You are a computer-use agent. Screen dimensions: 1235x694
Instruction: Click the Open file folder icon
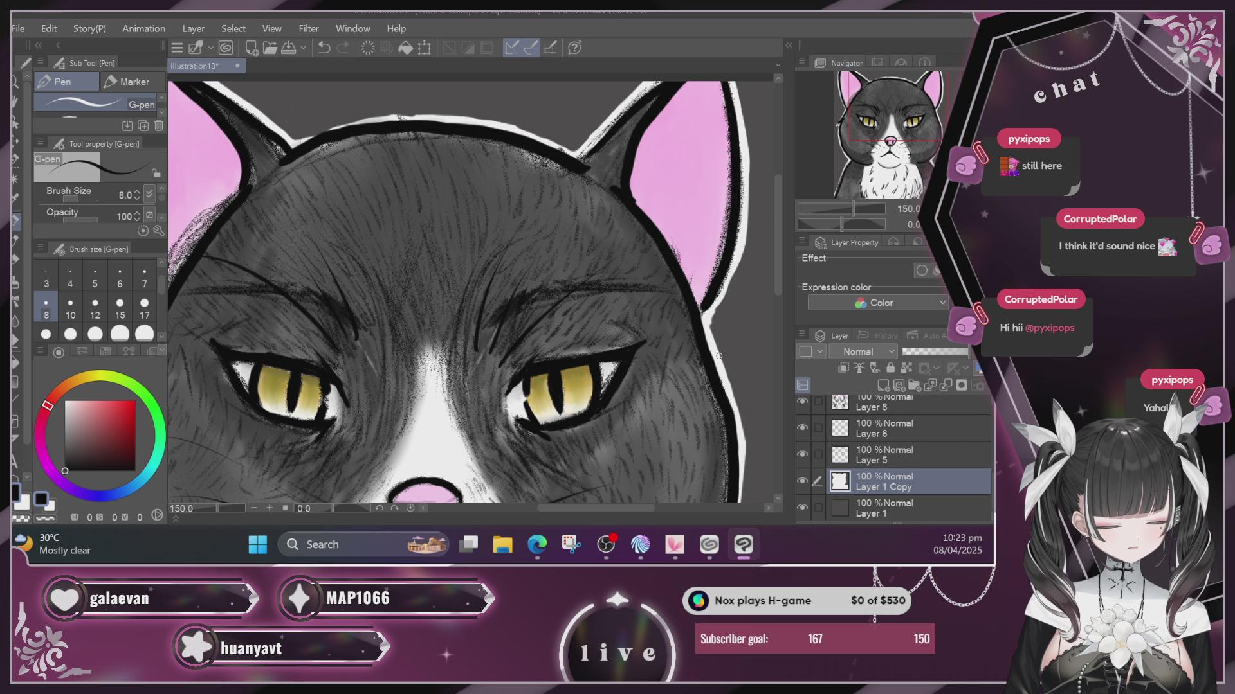(270, 48)
